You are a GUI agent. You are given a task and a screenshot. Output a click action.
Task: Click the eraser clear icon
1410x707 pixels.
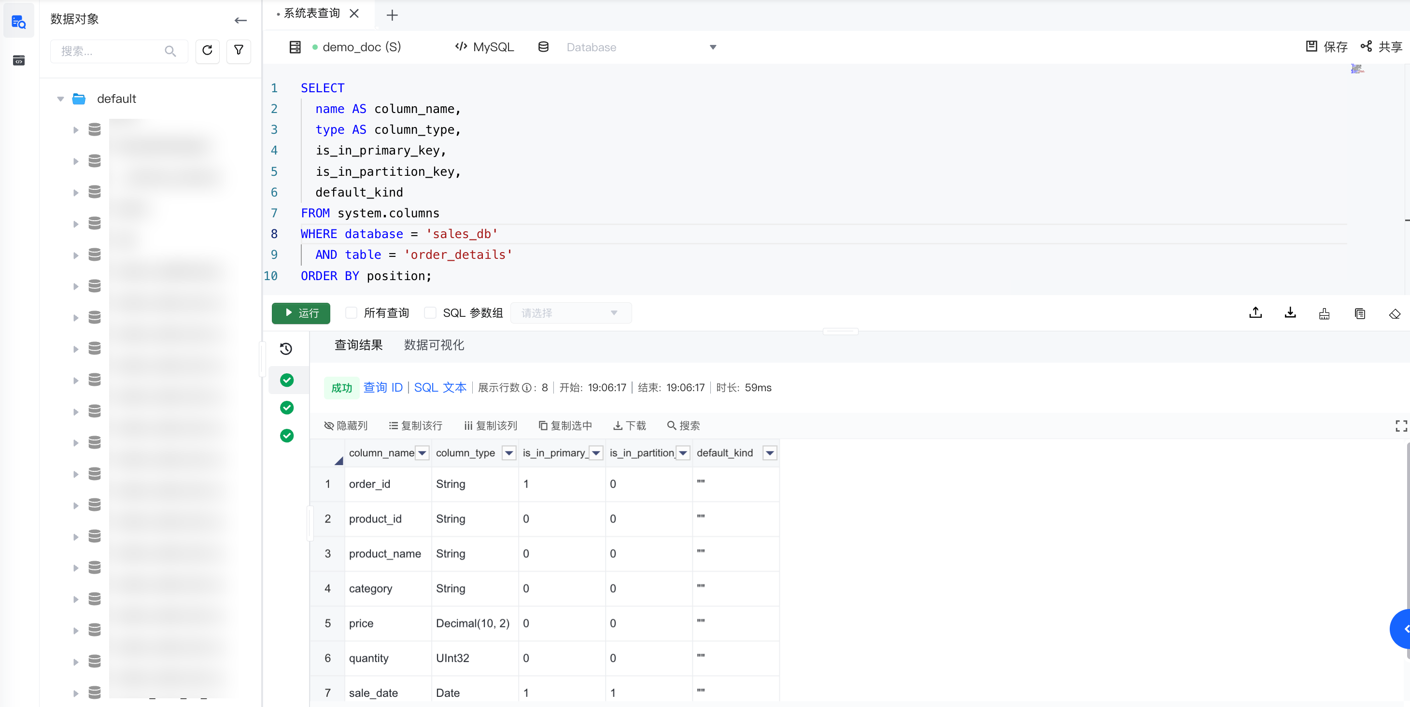(1394, 313)
